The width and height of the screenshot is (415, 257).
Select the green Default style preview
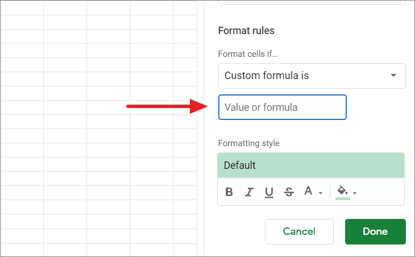click(x=311, y=165)
